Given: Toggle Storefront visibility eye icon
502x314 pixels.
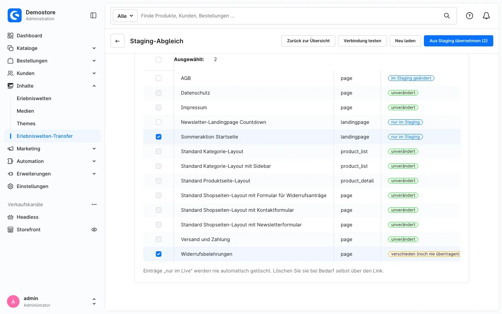Looking at the screenshot, I should tap(94, 230).
